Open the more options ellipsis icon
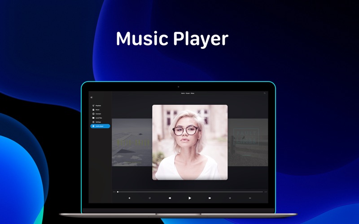The image size is (359, 224). coord(250,198)
